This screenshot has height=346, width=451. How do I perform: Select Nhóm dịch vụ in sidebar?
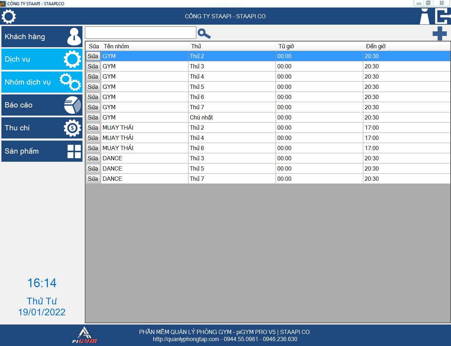click(42, 82)
